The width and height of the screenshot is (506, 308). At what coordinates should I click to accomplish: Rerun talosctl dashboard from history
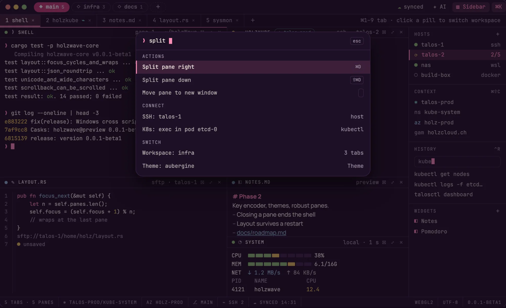(x=443, y=194)
